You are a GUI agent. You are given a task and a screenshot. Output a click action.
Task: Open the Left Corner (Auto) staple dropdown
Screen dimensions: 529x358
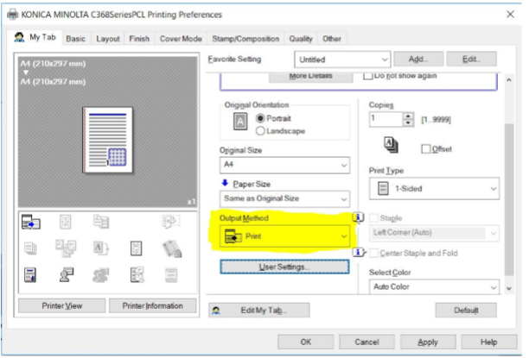pos(434,233)
